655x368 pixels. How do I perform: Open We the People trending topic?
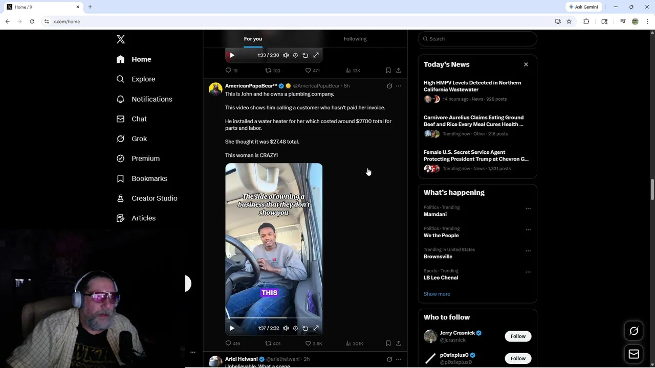(x=441, y=235)
